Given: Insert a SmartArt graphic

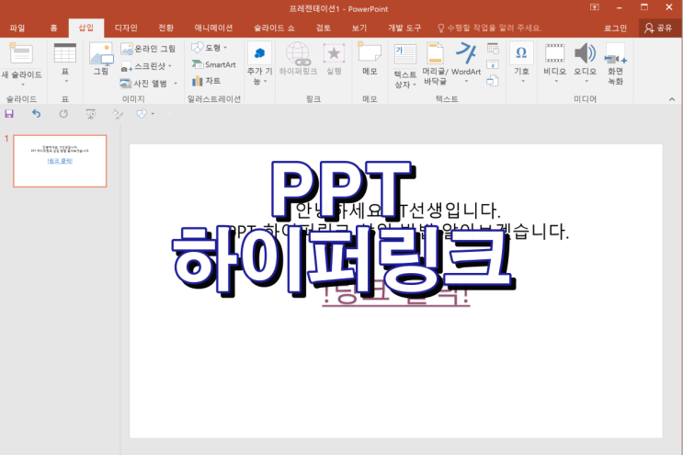Looking at the screenshot, I should 213,64.
